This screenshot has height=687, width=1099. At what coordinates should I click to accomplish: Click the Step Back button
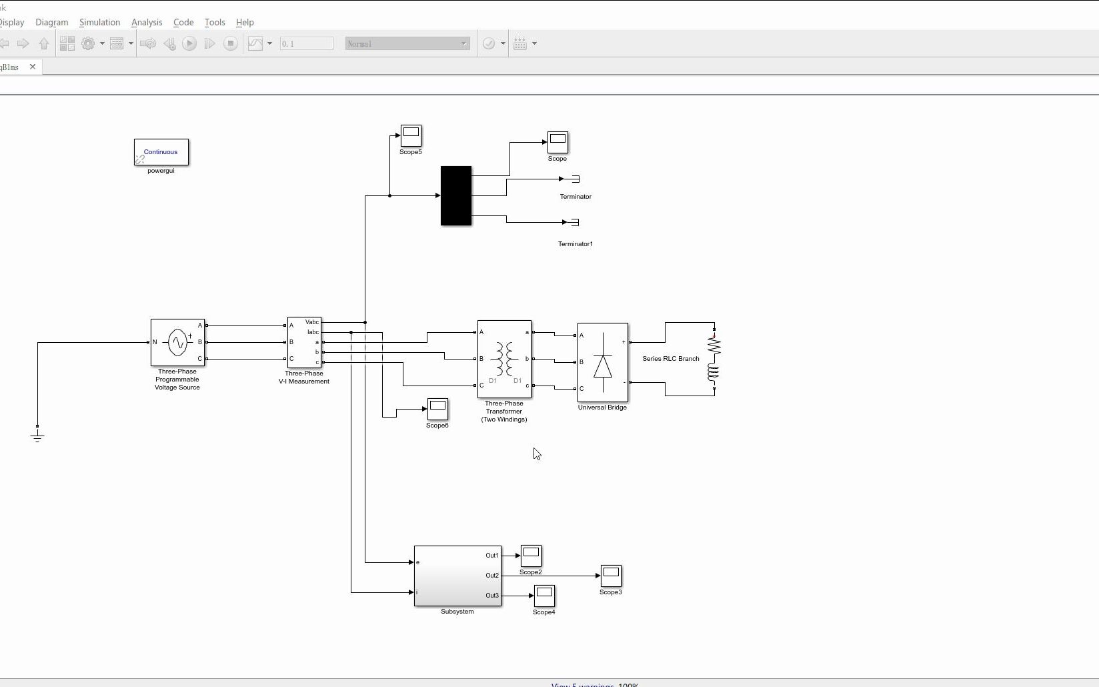(x=169, y=43)
